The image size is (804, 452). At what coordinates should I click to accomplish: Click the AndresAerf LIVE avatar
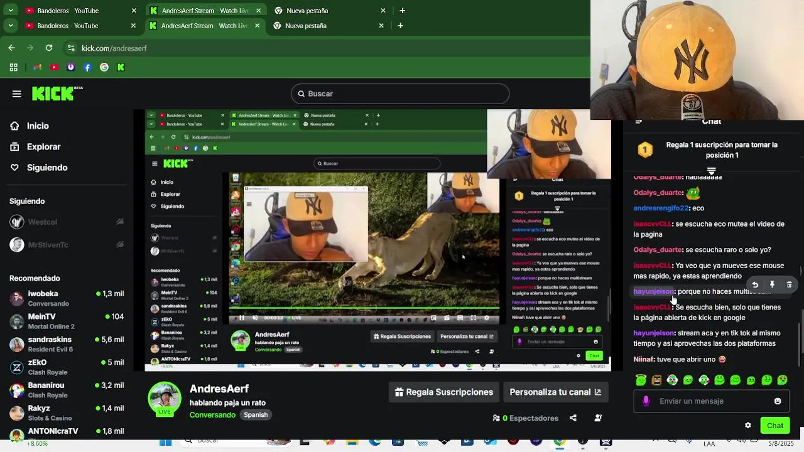[x=165, y=399]
